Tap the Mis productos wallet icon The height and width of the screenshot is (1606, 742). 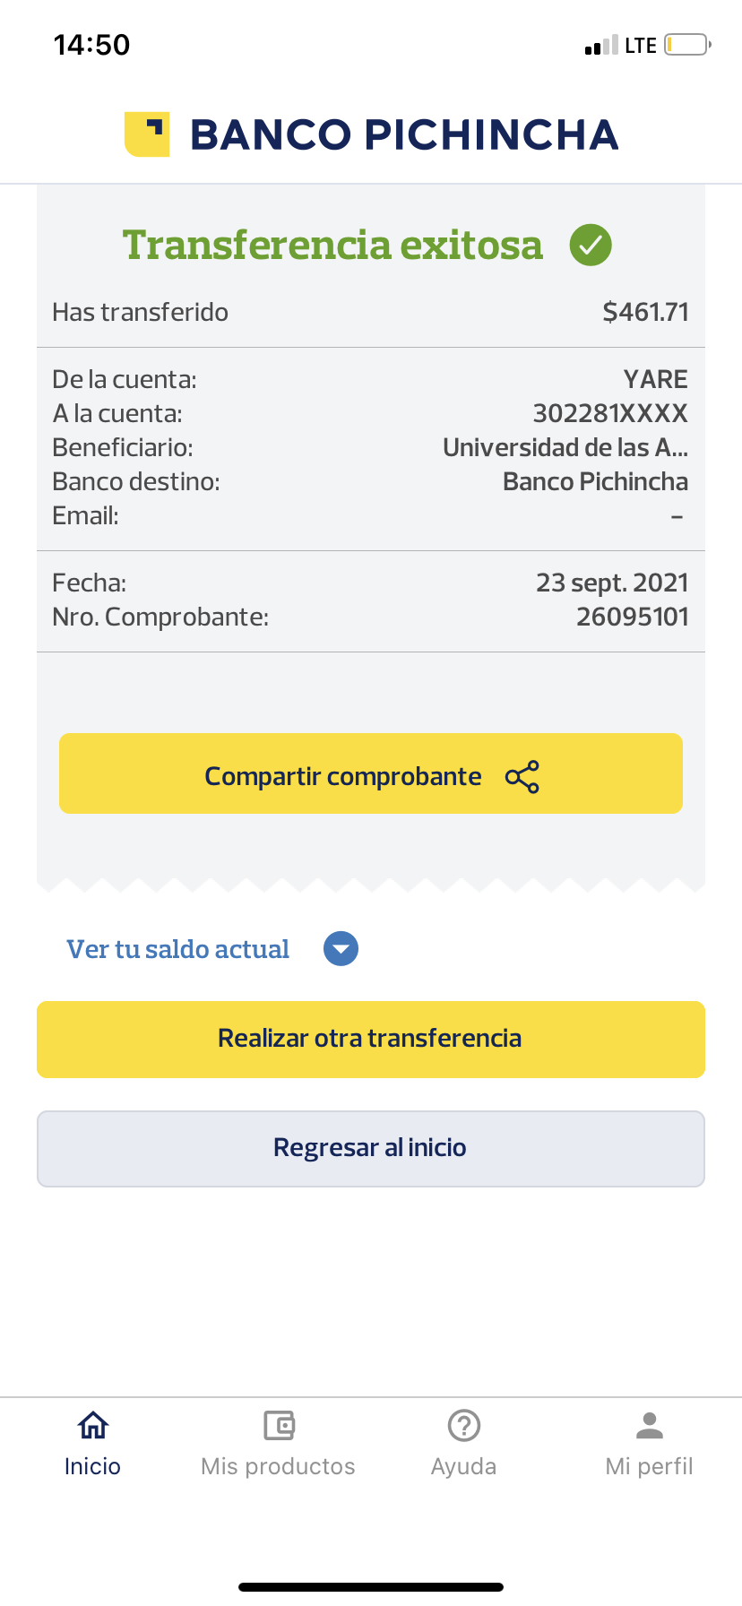point(279,1425)
